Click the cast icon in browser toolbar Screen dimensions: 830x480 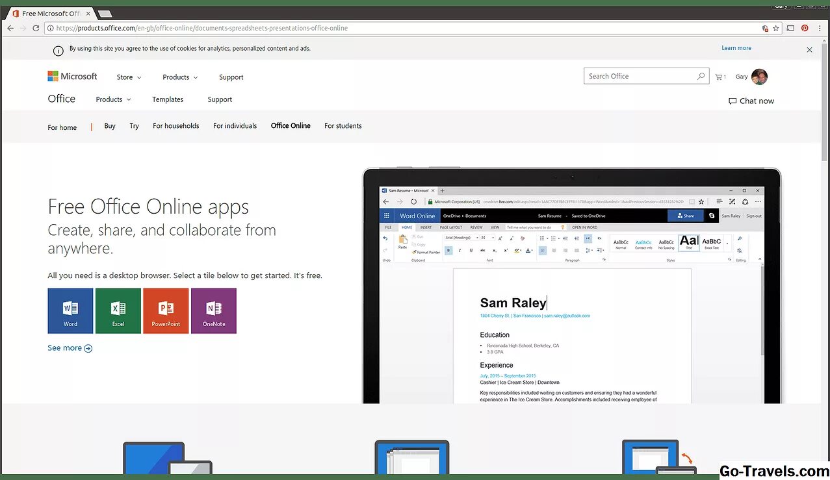tap(790, 28)
